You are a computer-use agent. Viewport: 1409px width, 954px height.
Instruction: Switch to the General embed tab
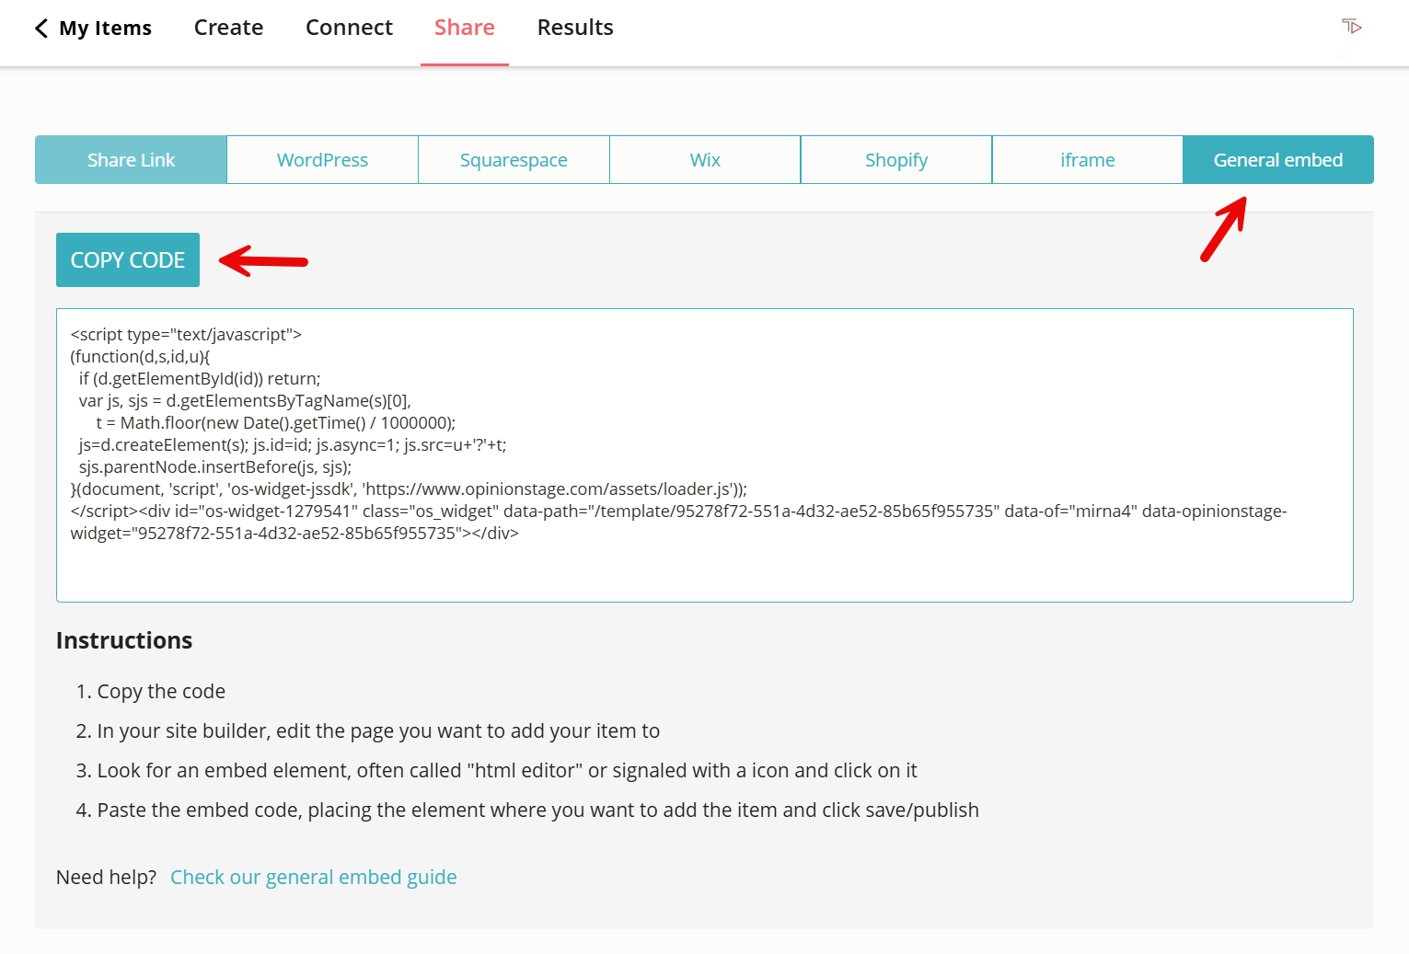(x=1277, y=159)
